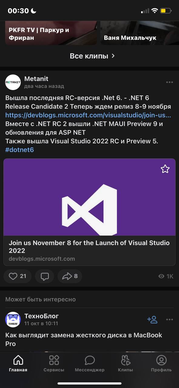
Task: Bookmark the Visual Studio article with star
Action: (165, 169)
